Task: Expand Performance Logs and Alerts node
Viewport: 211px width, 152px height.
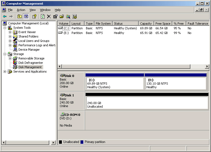Action: (10, 45)
